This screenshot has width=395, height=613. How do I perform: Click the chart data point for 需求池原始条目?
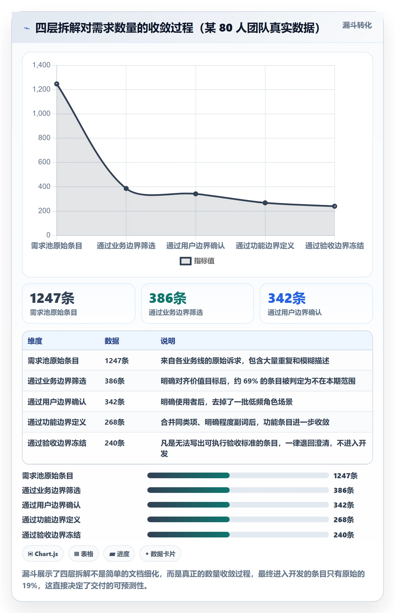click(57, 84)
